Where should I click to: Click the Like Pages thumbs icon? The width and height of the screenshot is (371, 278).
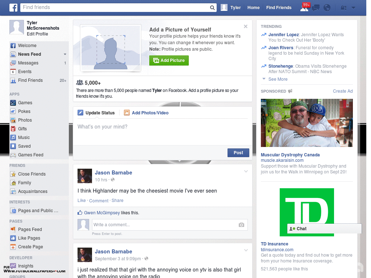tap(13, 238)
